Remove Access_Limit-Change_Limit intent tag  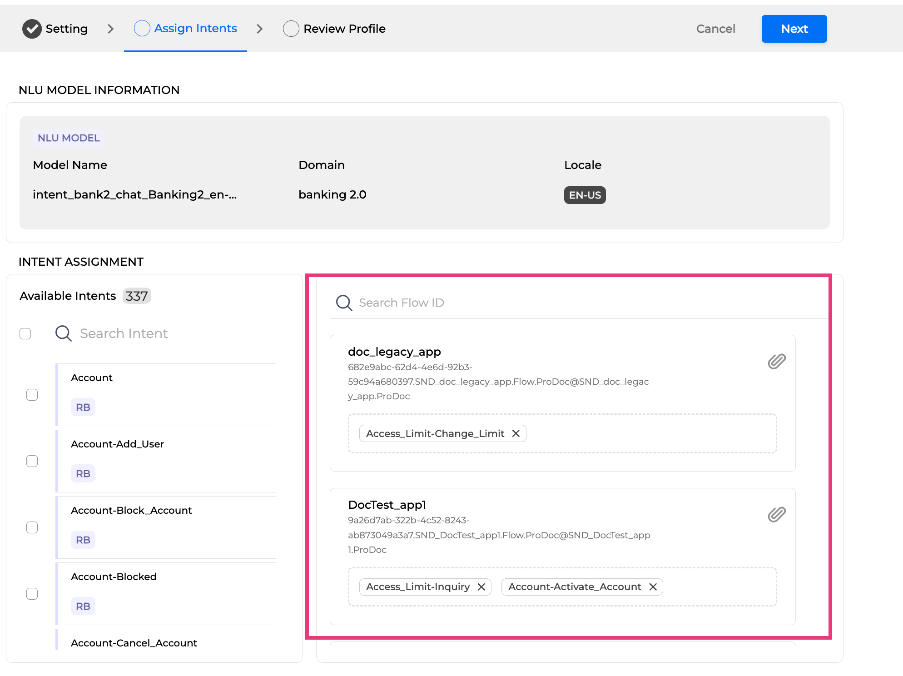pos(516,433)
